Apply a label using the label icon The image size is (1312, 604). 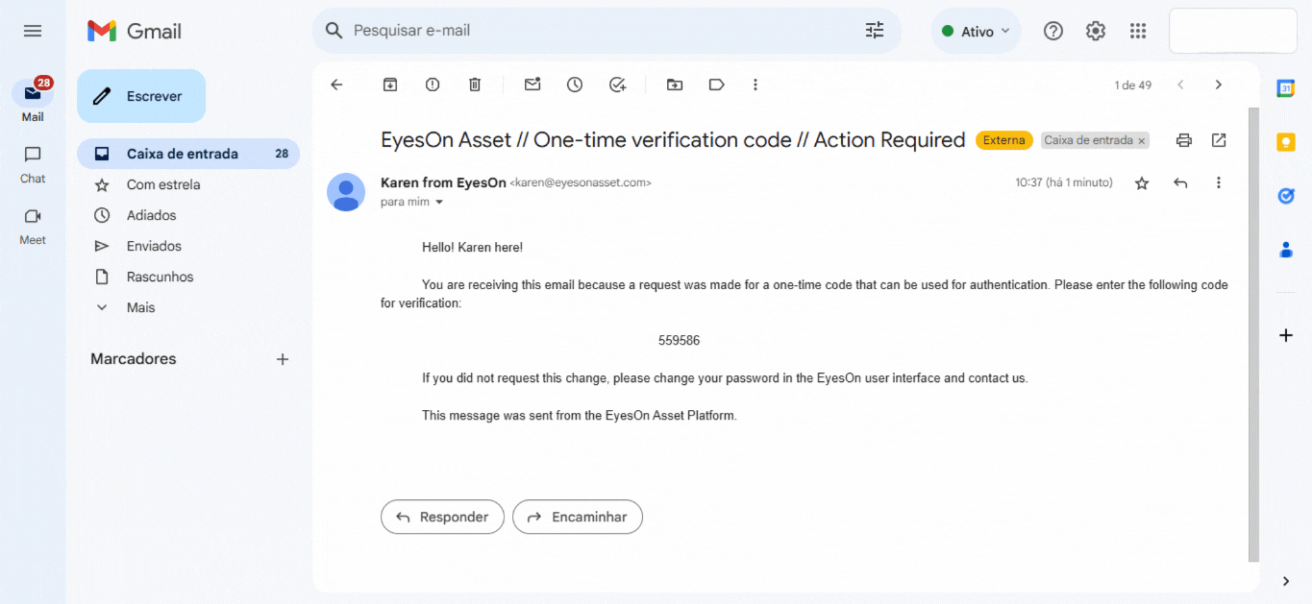pyautogui.click(x=716, y=85)
